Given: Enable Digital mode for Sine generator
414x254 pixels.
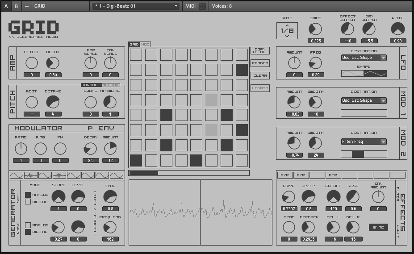Looking at the screenshot, I should (28, 202).
